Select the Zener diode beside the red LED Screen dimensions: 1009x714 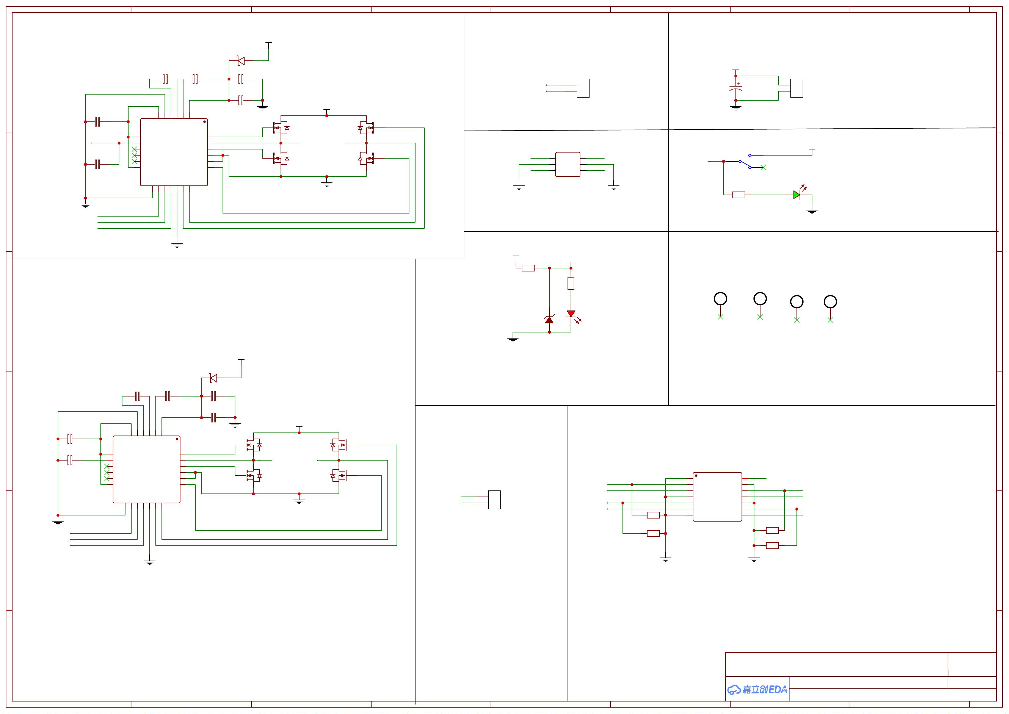[550, 321]
